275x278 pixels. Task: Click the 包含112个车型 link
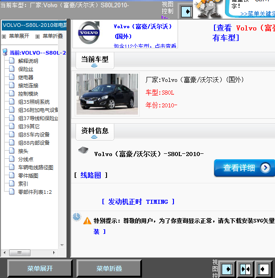coord(145,46)
